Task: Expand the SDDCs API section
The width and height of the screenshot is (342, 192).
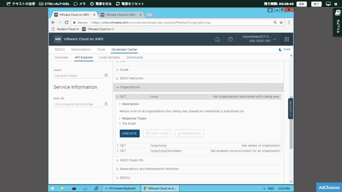Action: pos(198,178)
